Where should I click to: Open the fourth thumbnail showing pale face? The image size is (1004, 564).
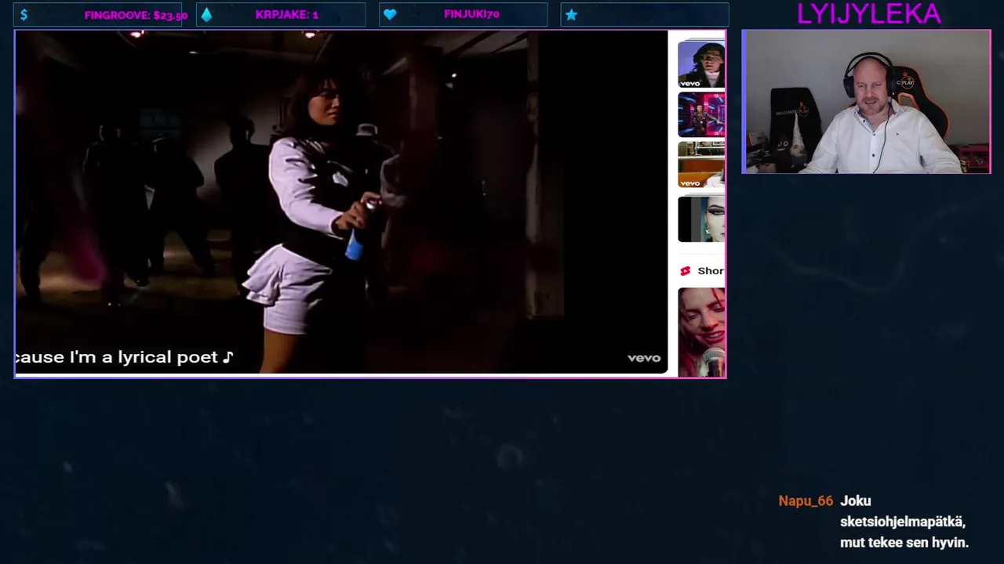[x=701, y=219]
